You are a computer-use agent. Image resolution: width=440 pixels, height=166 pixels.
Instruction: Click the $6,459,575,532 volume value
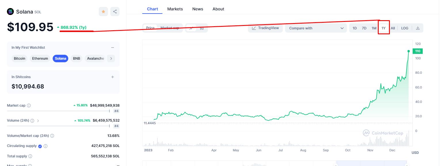106,120
